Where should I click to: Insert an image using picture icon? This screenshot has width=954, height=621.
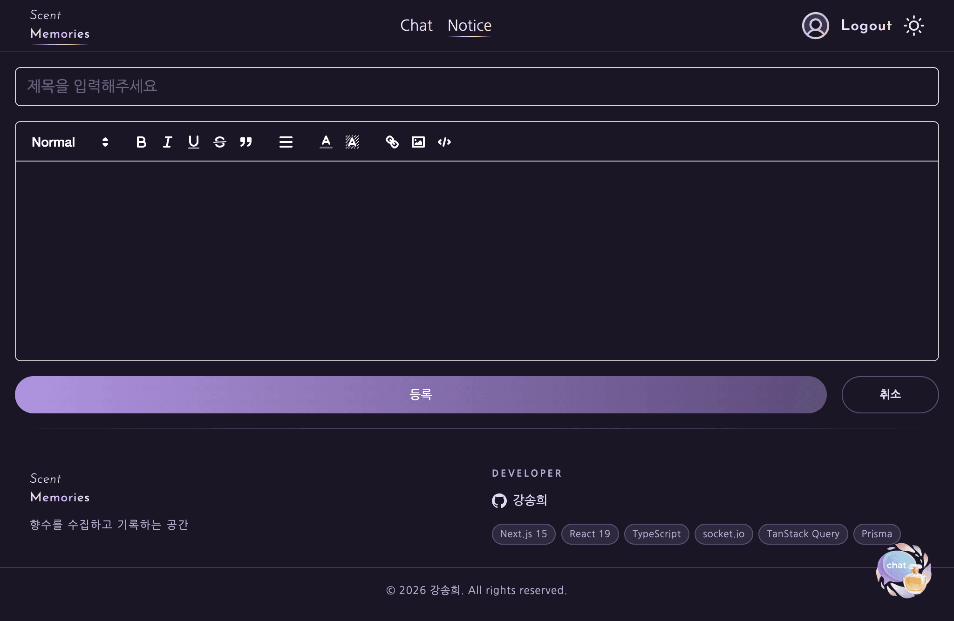(418, 142)
